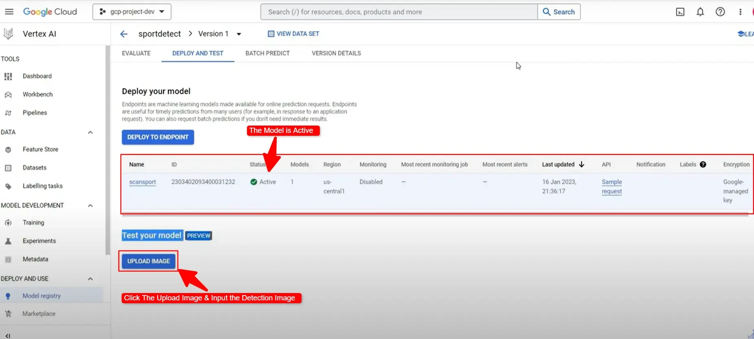Image resolution: width=754 pixels, height=339 pixels.
Task: Open Pipelines in sidebar
Action: click(35, 113)
